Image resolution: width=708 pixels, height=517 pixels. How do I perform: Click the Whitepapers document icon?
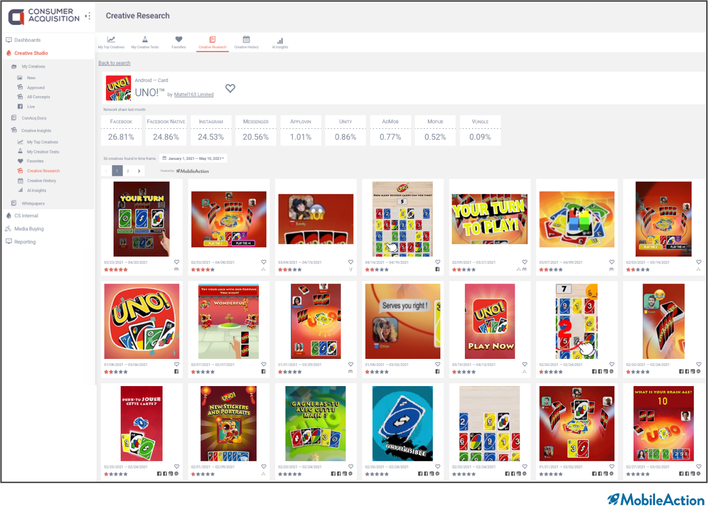pyautogui.click(x=14, y=203)
